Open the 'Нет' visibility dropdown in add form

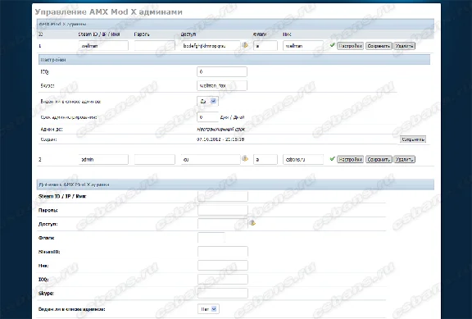(208, 309)
